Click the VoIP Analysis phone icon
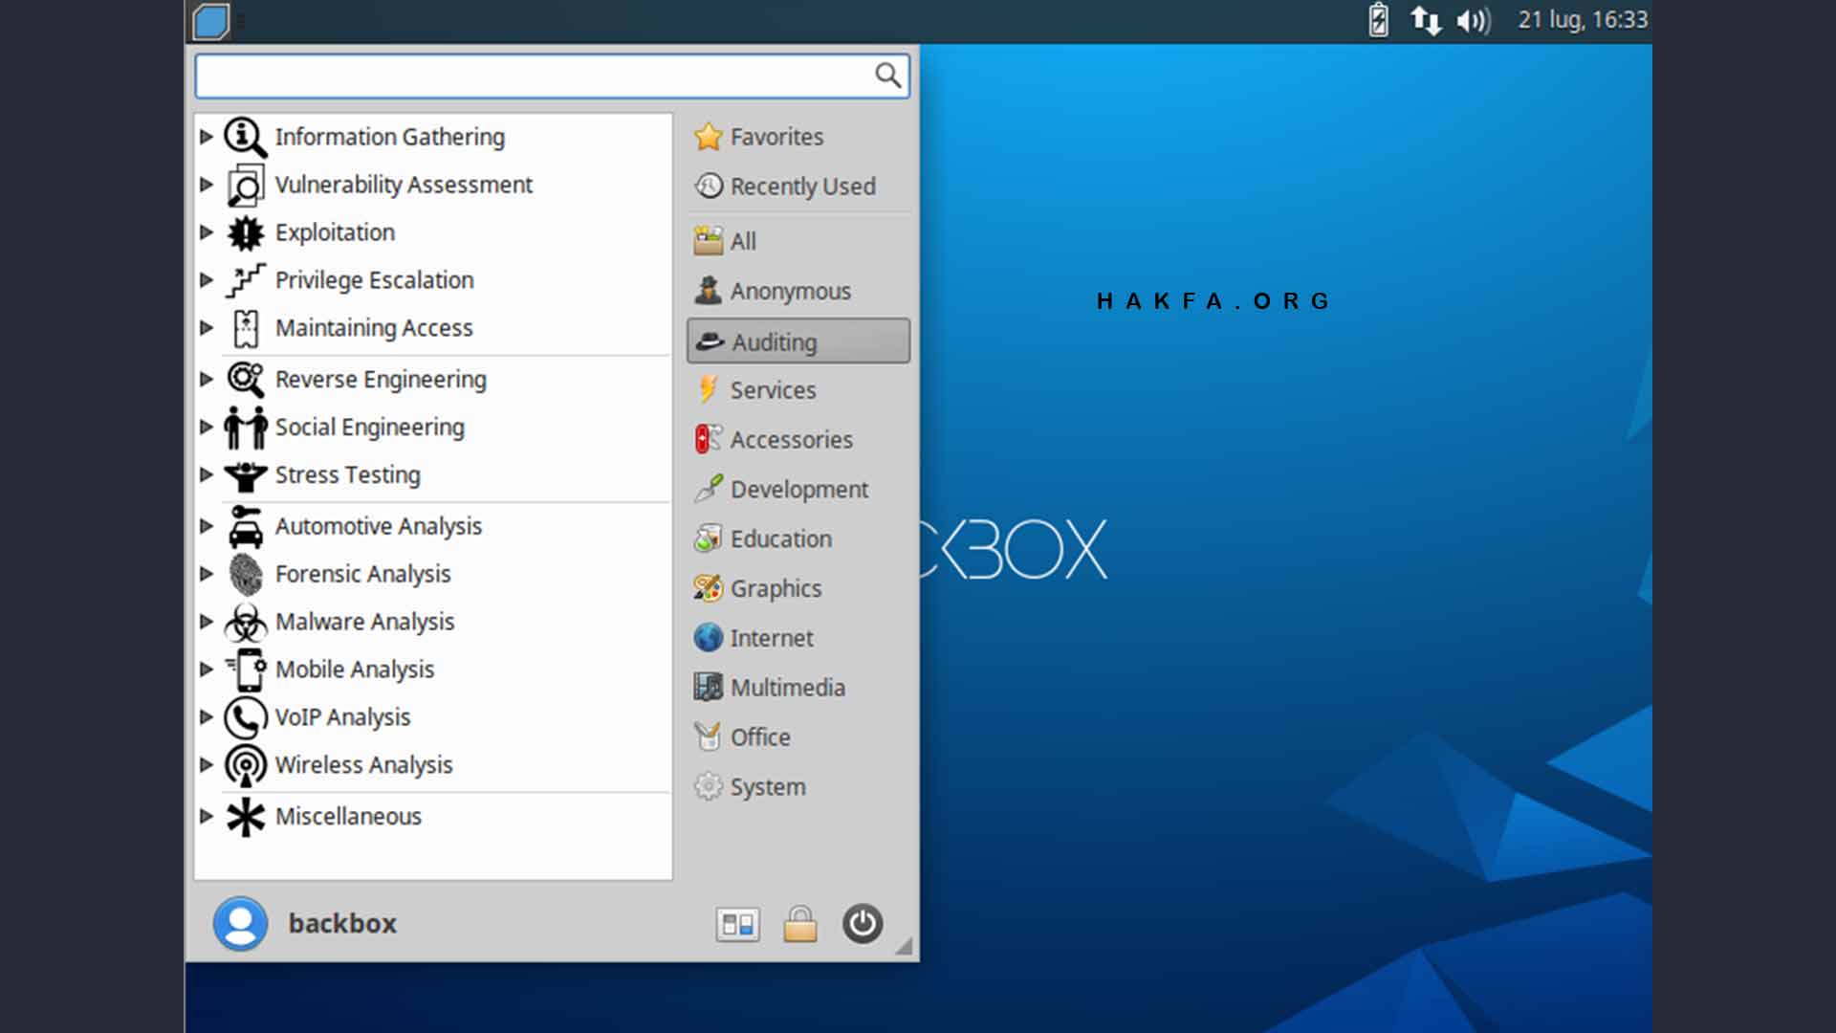This screenshot has width=1836, height=1033. 246,717
